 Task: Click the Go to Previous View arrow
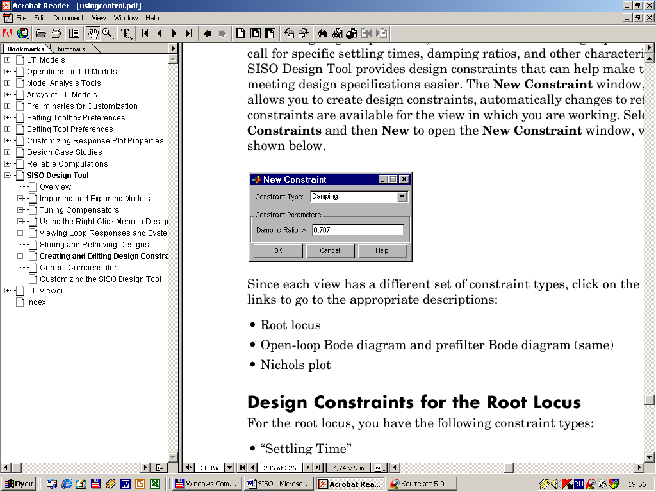coord(207,33)
